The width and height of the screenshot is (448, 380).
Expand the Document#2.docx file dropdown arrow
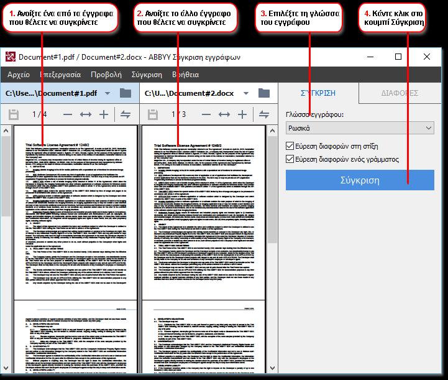point(246,93)
